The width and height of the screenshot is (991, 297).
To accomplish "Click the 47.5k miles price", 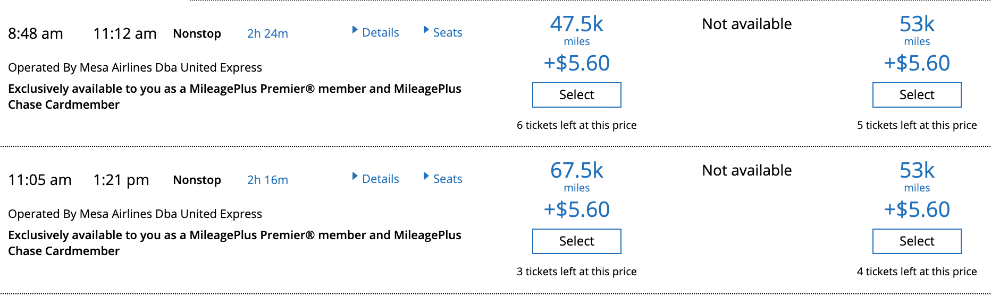I will coord(576,24).
